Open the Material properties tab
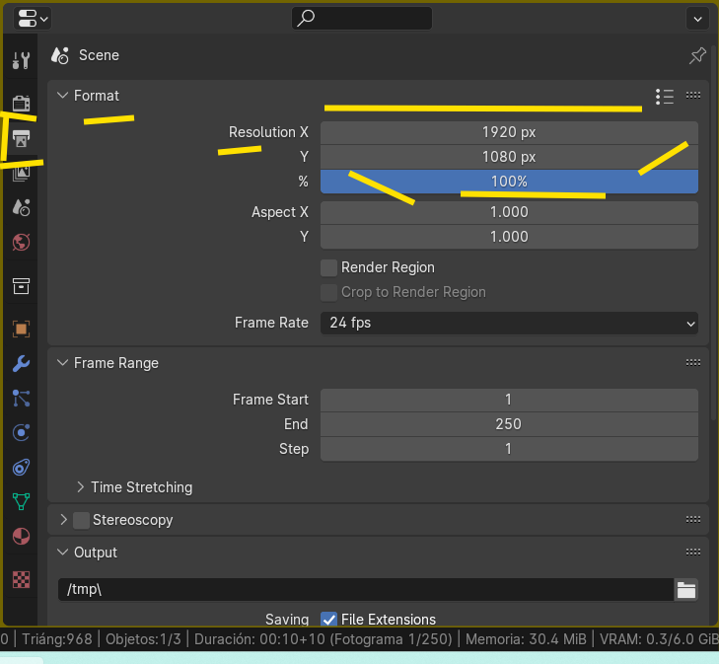 [21, 537]
